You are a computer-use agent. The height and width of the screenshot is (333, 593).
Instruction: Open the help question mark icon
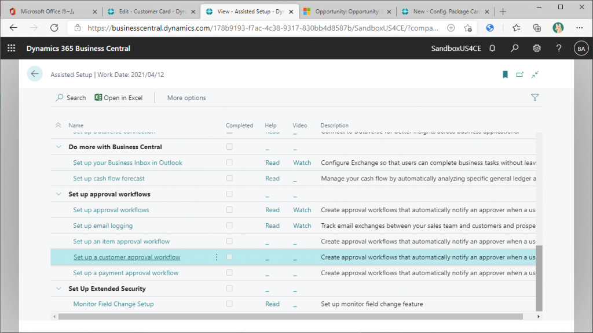[x=559, y=49]
